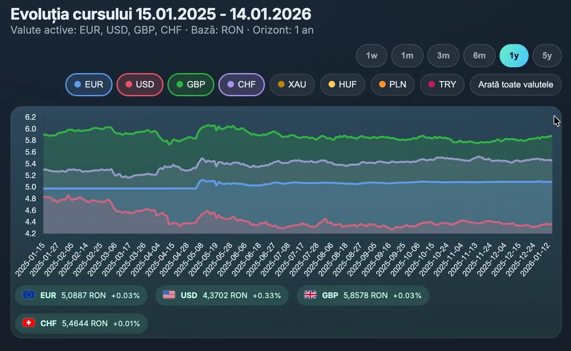Open Arată toate valutele

tap(515, 85)
